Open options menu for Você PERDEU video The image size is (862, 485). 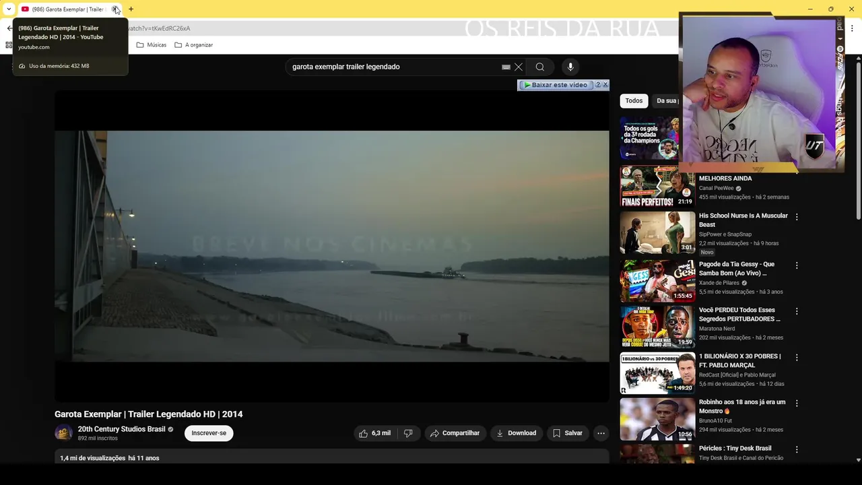797,311
